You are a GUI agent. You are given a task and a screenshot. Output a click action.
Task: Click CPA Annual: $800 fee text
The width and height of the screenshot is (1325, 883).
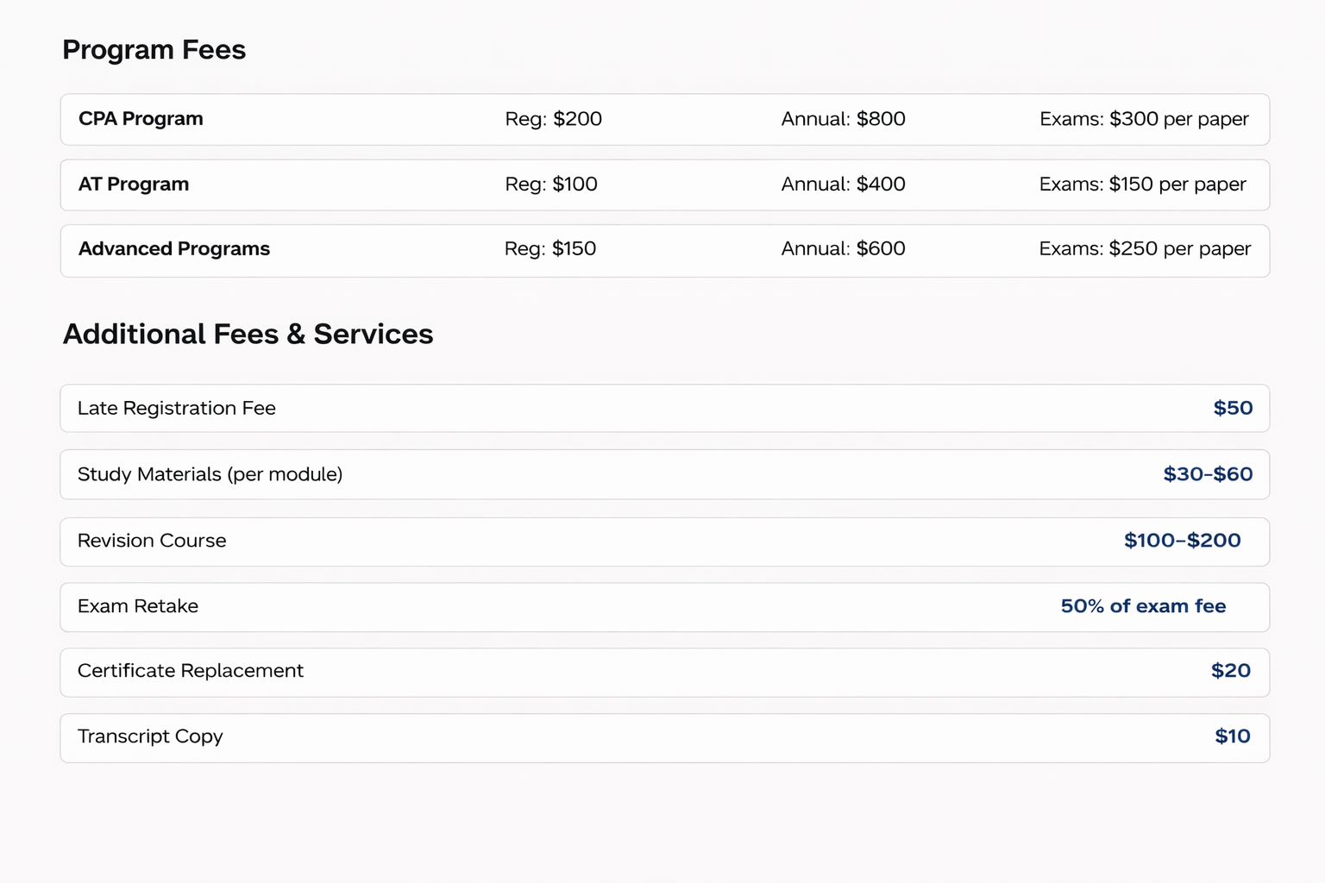(x=843, y=119)
